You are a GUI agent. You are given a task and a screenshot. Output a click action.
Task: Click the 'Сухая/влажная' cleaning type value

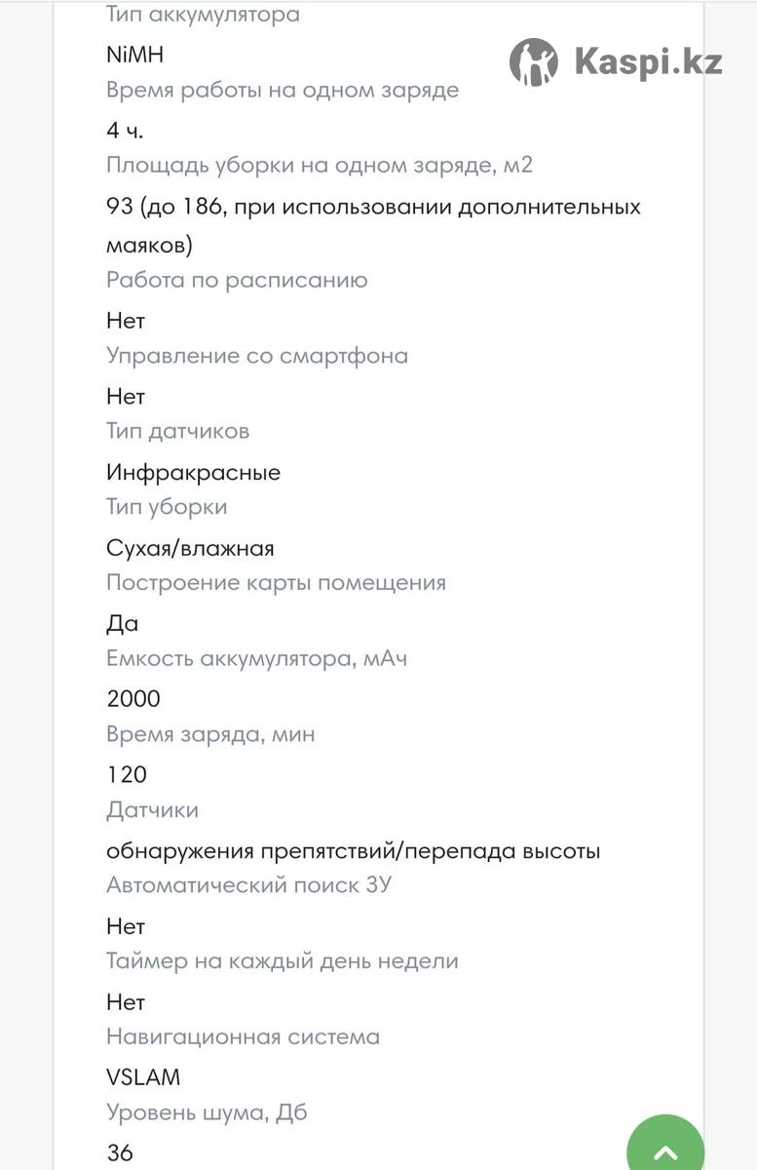pos(190,548)
